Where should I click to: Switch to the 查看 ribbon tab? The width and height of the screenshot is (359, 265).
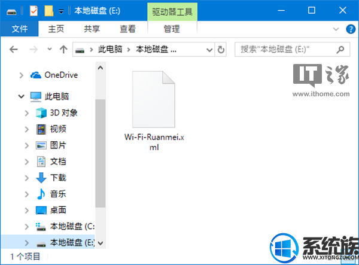(128, 29)
